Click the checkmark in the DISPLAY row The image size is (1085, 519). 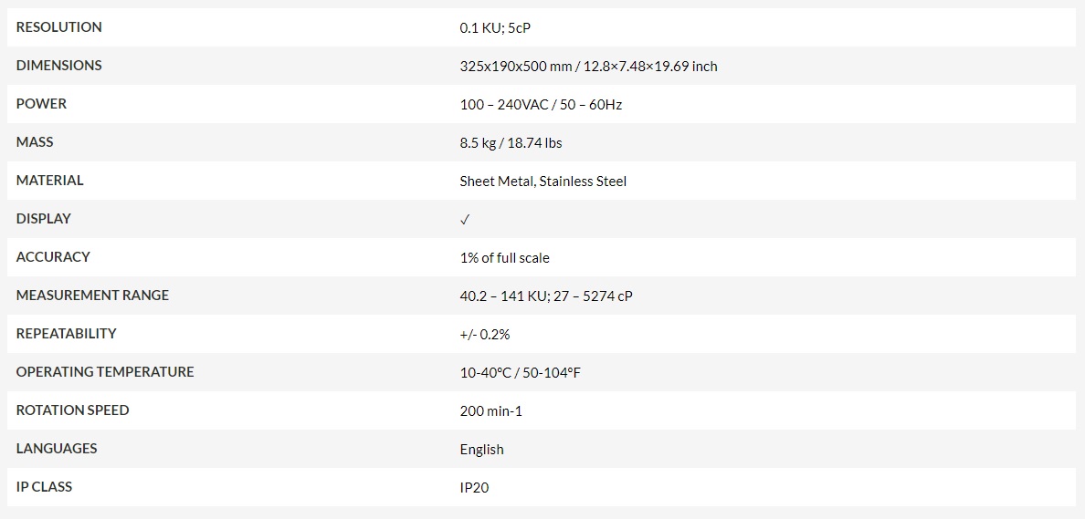coord(464,220)
